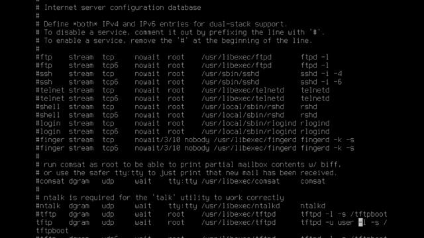Click the 'Internet server configuration database' header comment

tap(123, 7)
